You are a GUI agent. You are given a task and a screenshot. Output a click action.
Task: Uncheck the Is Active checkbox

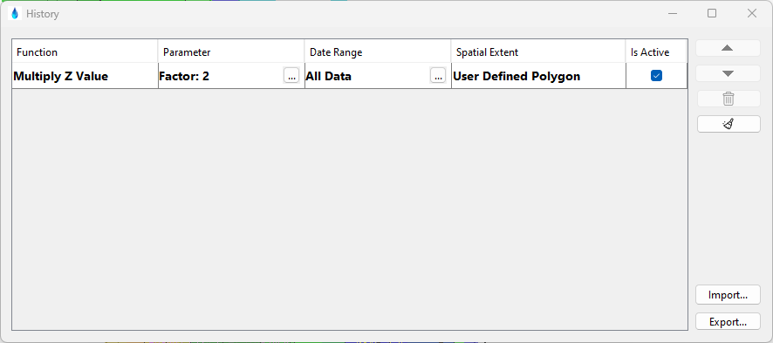pos(656,75)
